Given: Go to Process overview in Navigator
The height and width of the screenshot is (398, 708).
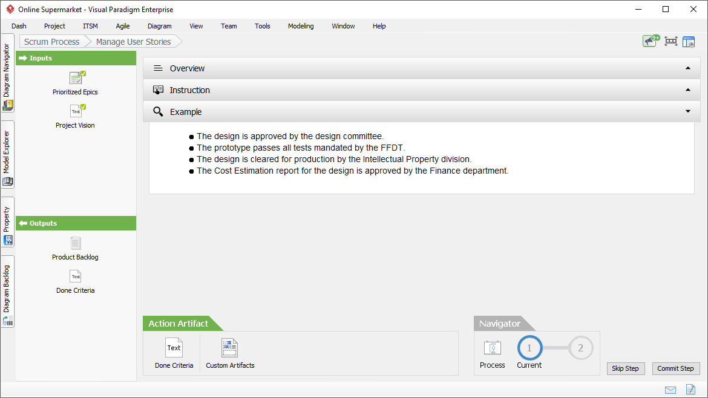Looking at the screenshot, I should pyautogui.click(x=492, y=354).
